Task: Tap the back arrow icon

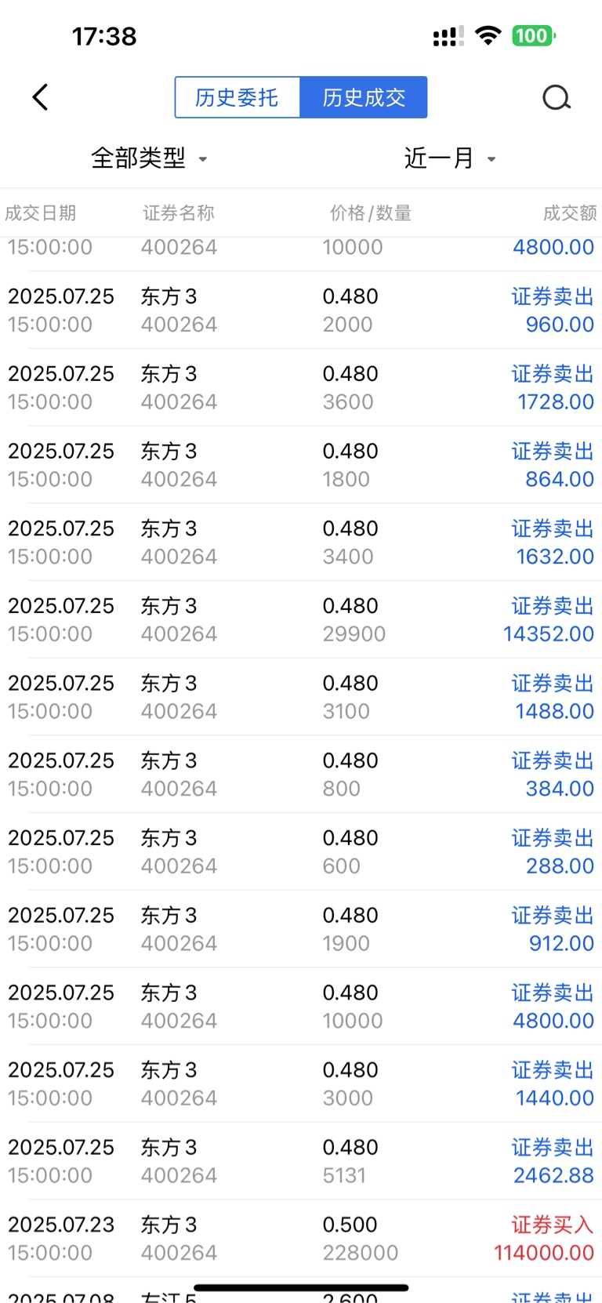Action: tap(41, 97)
